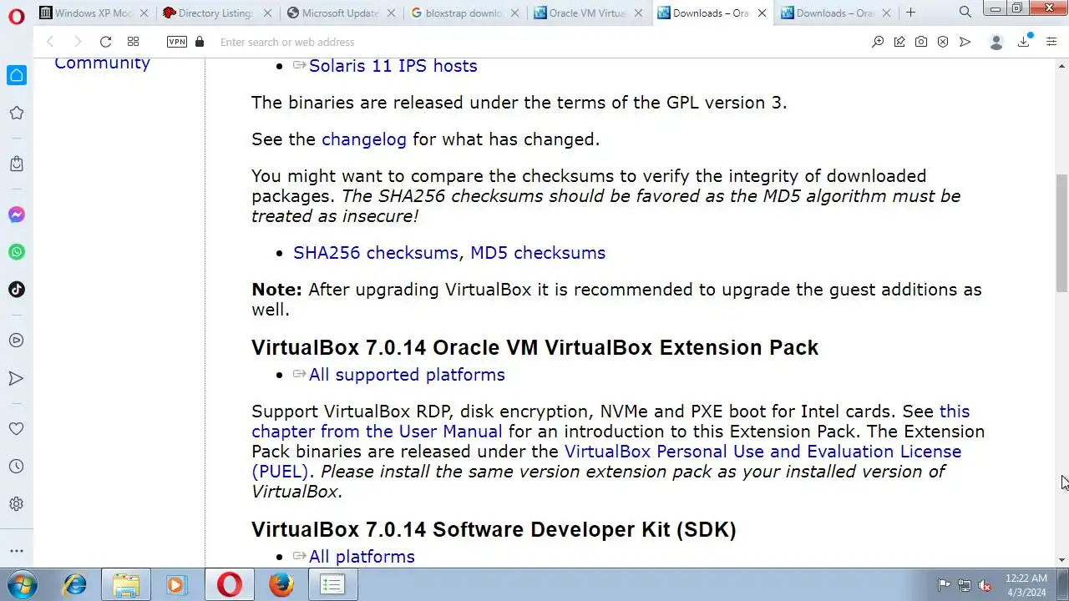Viewport: 1069px width, 601px height.
Task: Switch to the Microsoft Update tab
Action: pos(341,13)
